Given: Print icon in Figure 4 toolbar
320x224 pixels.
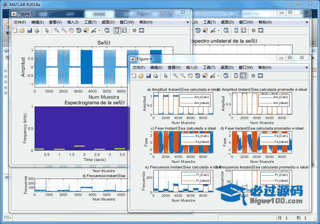Looking at the screenshot, I should click(x=156, y=76).
